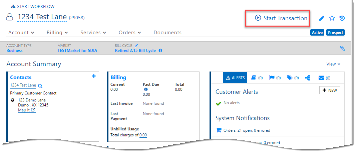Click the Billing panel heading
Image resolution: width=356 pixels, height=153 pixels.
[118, 77]
